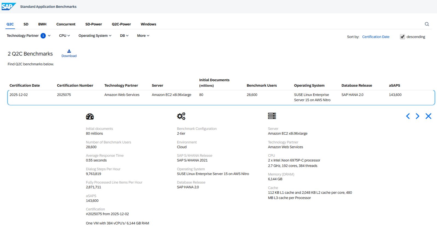Expand the More filters dropdown

click(143, 36)
